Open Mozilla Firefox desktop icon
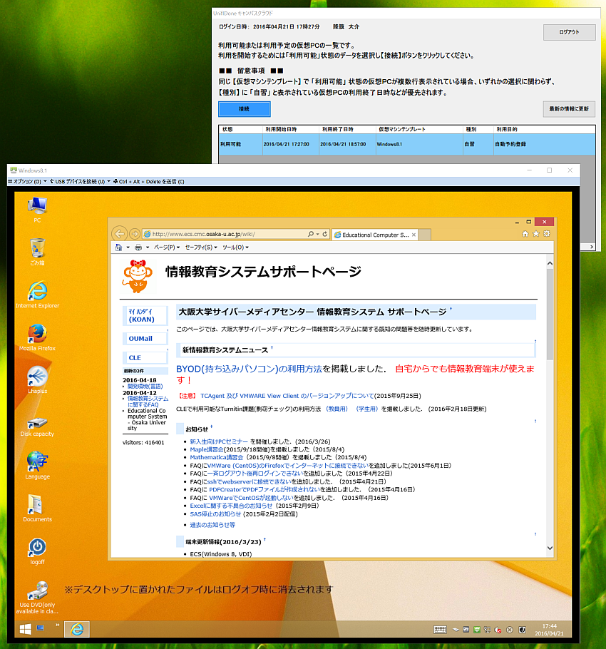Image resolution: width=606 pixels, height=649 pixels. click(x=37, y=334)
